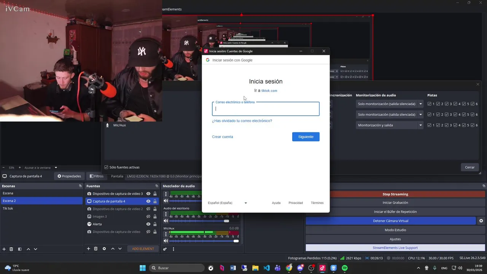The image size is (487, 274).
Task: Click Iniciar Grabación button
Action: pos(395,202)
